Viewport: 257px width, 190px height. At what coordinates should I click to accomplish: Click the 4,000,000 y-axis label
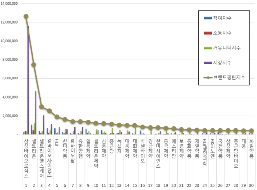(10, 97)
